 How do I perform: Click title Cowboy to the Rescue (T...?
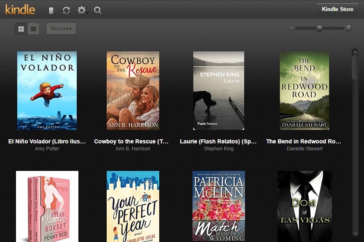(131, 141)
